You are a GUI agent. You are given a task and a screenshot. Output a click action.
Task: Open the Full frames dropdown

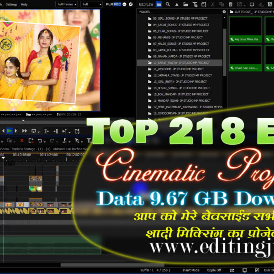coord(67,4)
